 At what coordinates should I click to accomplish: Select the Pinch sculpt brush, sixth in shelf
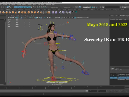[x=16, y=12]
